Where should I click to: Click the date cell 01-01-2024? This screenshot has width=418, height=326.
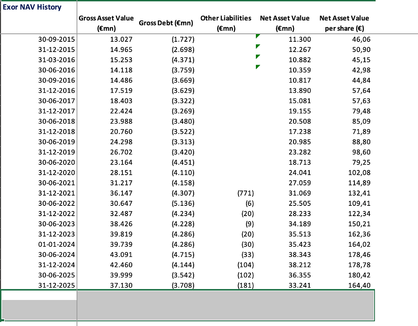click(x=56, y=245)
